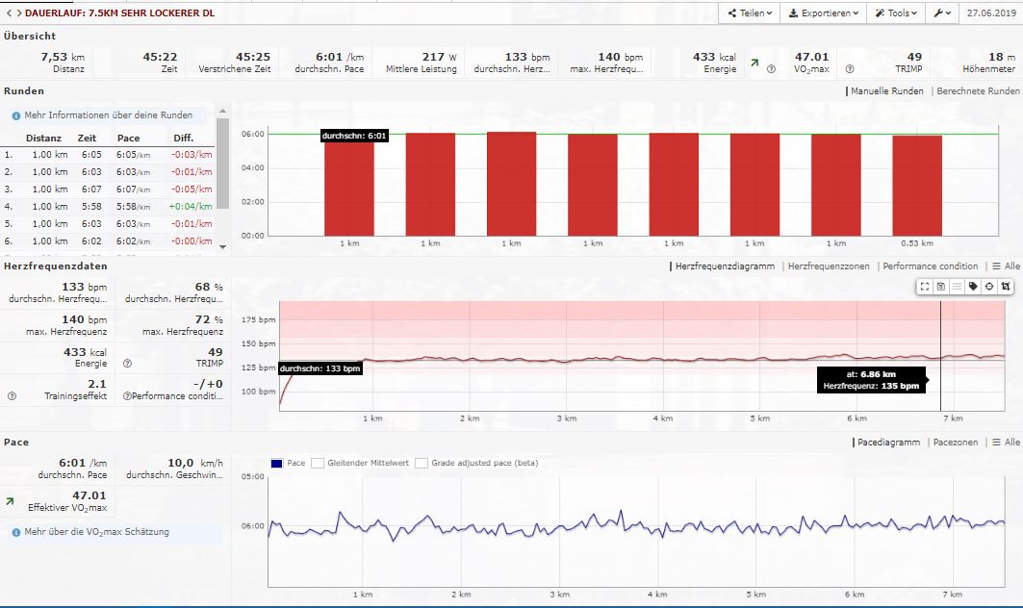1023x608 pixels.
Task: Open Mehr über die VO2max Schätzung link
Action: pyautogui.click(x=94, y=531)
